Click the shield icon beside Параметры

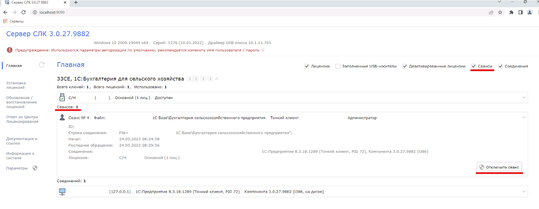coord(35,168)
